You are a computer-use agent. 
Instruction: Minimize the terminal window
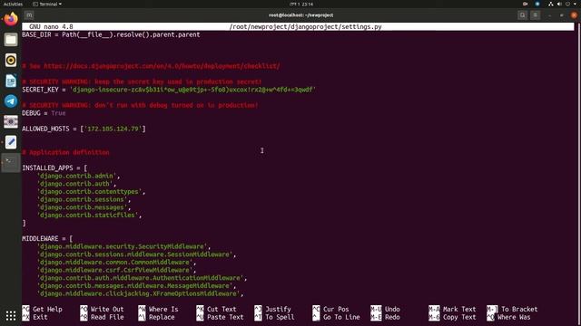click(x=550, y=15)
